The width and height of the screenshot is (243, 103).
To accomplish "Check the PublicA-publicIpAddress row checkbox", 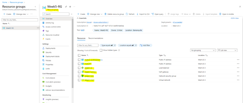I will point(79,60).
